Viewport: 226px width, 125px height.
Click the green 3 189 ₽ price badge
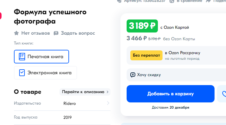click(x=142, y=26)
